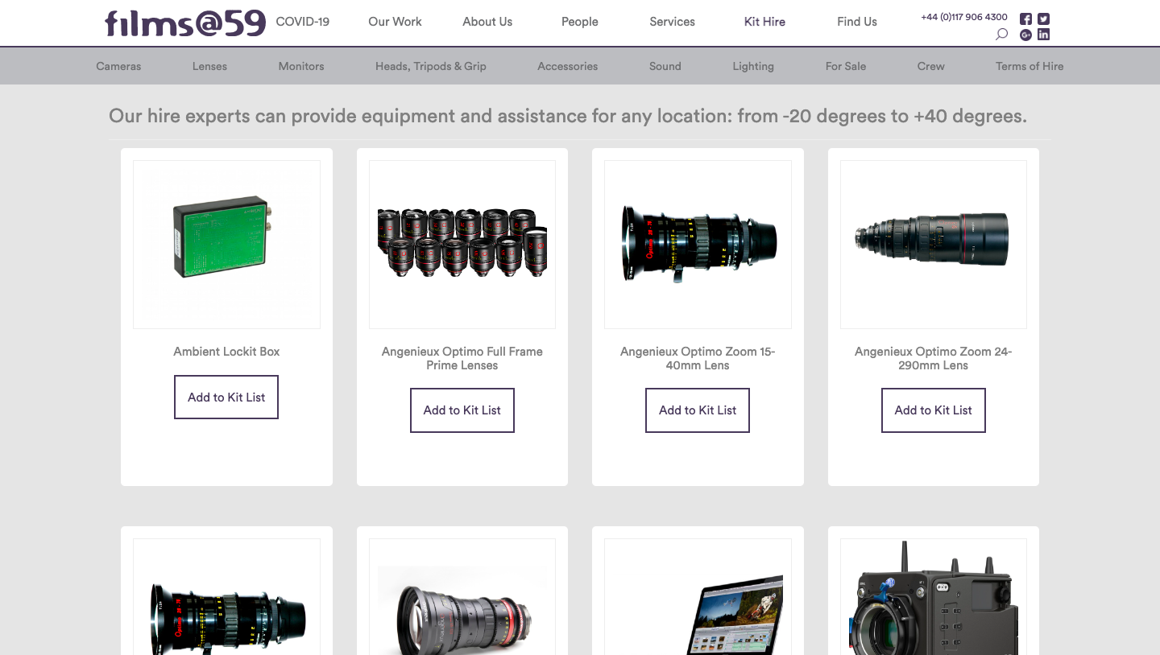Open About Us menu
Image resolution: width=1160 pixels, height=655 pixels.
pos(487,22)
